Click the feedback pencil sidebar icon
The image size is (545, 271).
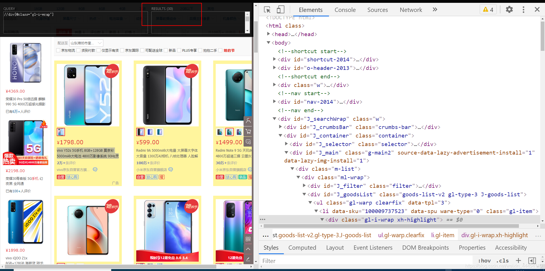(x=248, y=259)
